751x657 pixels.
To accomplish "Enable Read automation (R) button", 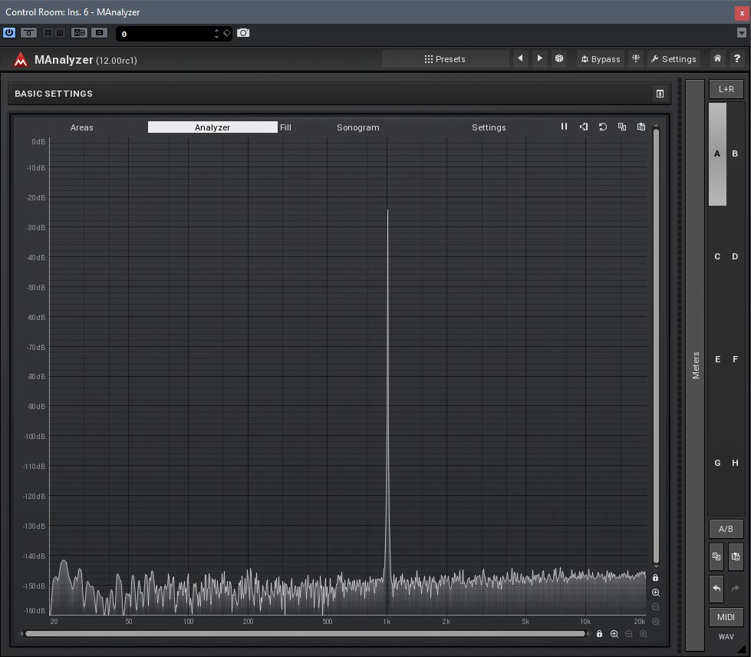I will [48, 33].
